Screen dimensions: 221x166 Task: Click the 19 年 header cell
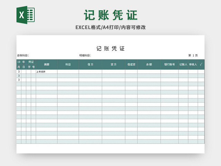point(21,62)
